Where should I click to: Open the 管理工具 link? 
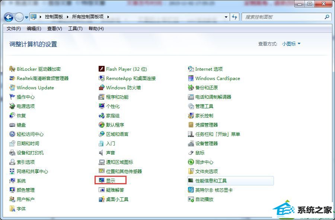[x=204, y=106]
